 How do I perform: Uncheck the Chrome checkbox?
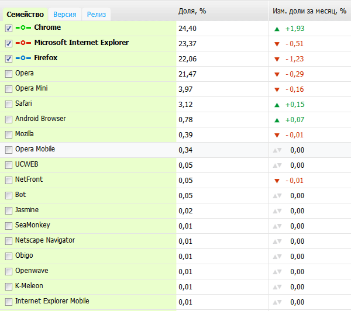tap(9, 29)
